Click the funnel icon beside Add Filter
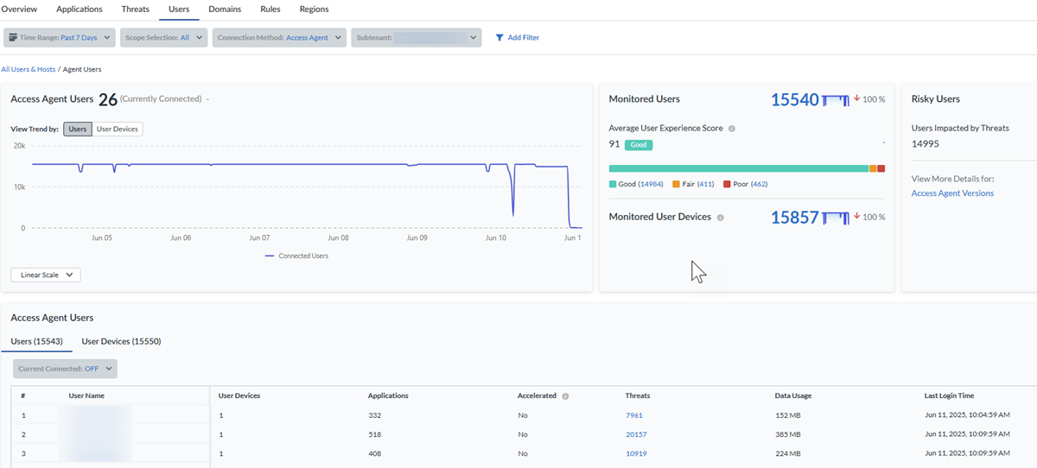The width and height of the screenshot is (1037, 468). click(499, 38)
